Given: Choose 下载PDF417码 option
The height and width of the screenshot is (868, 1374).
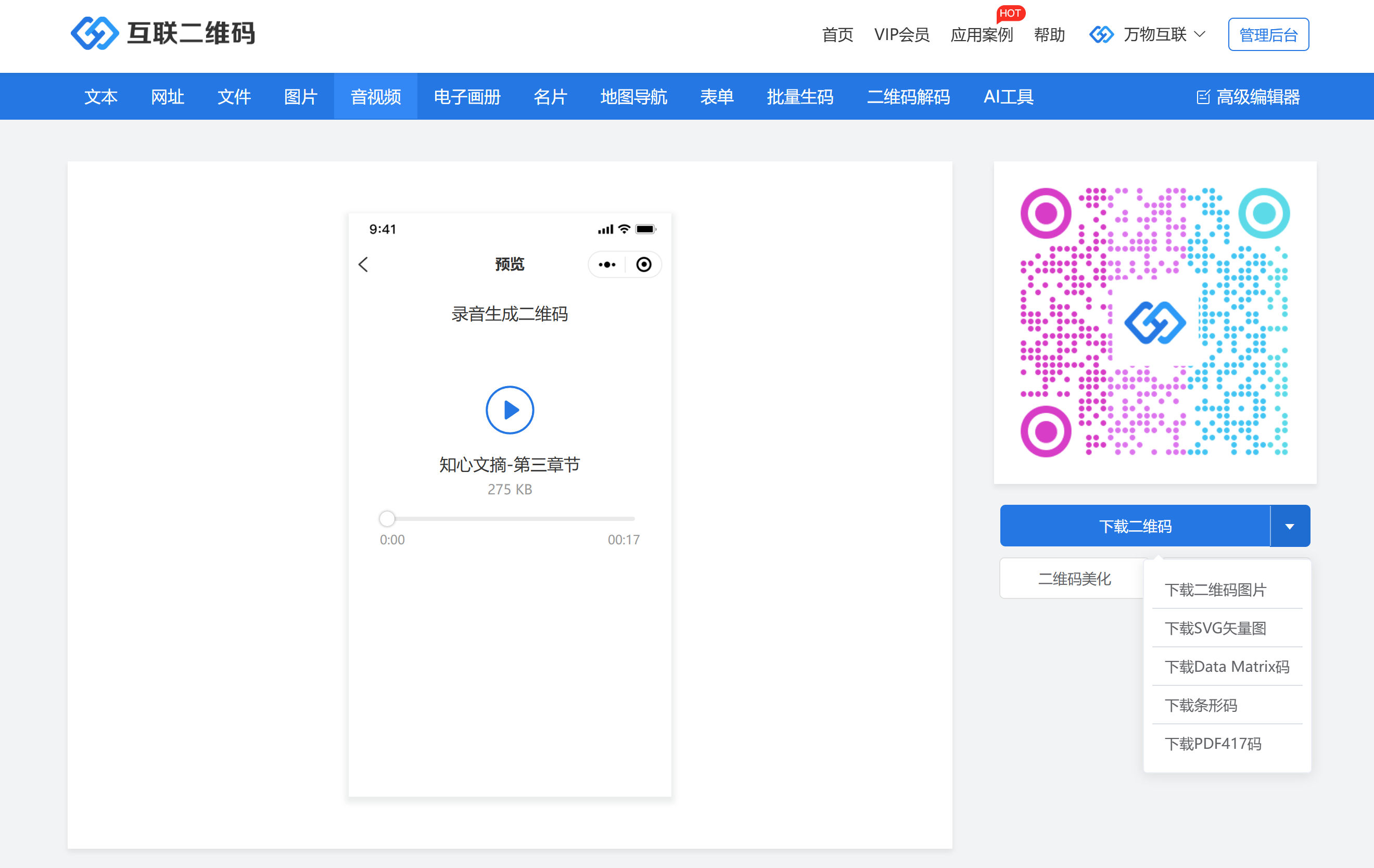Looking at the screenshot, I should coord(1213,744).
